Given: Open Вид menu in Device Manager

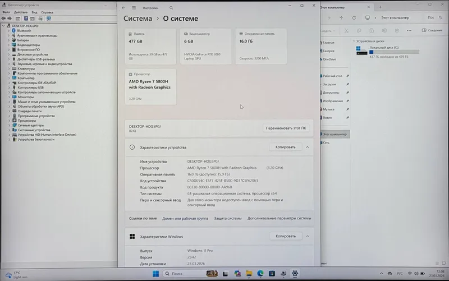Looking at the screenshot, I should click(x=34, y=12).
